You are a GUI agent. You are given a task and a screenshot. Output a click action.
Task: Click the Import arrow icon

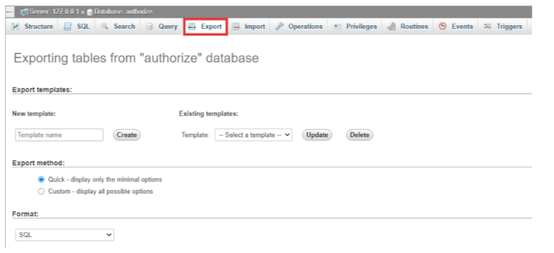236,27
